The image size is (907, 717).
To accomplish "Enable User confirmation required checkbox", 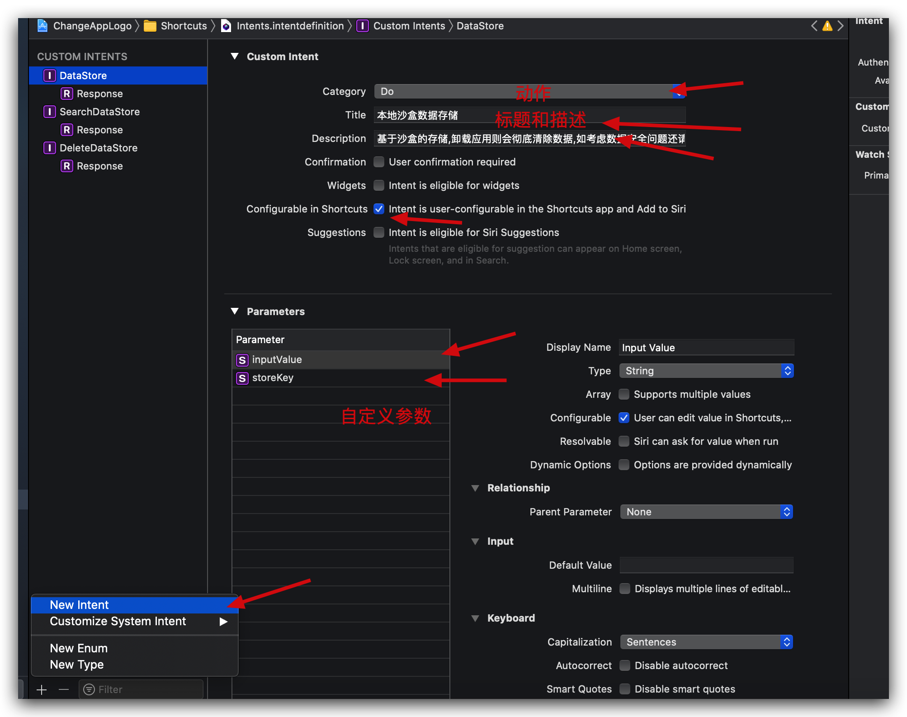I will coord(379,162).
